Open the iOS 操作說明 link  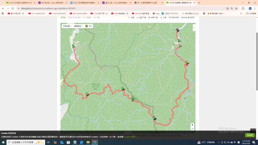(x=174, y=17)
